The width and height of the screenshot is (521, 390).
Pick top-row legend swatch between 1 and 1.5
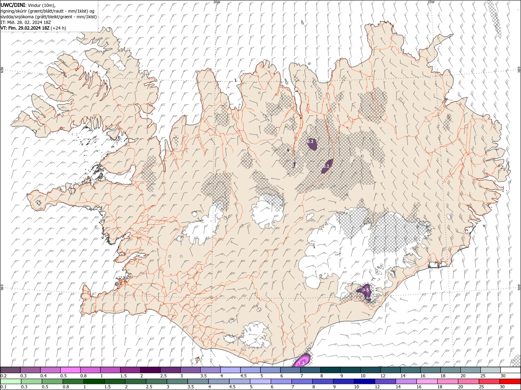(110, 370)
